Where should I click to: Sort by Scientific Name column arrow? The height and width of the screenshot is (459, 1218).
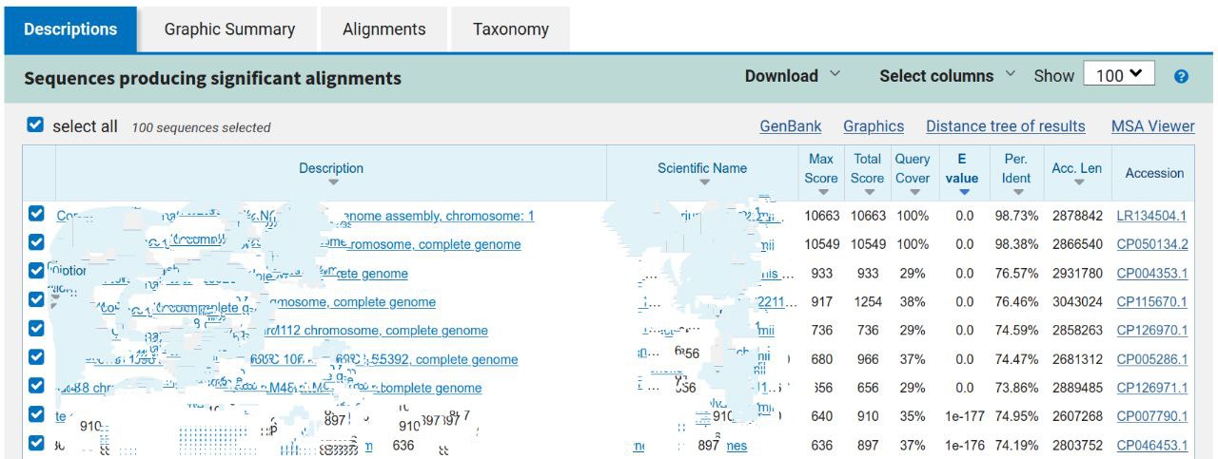(x=703, y=182)
